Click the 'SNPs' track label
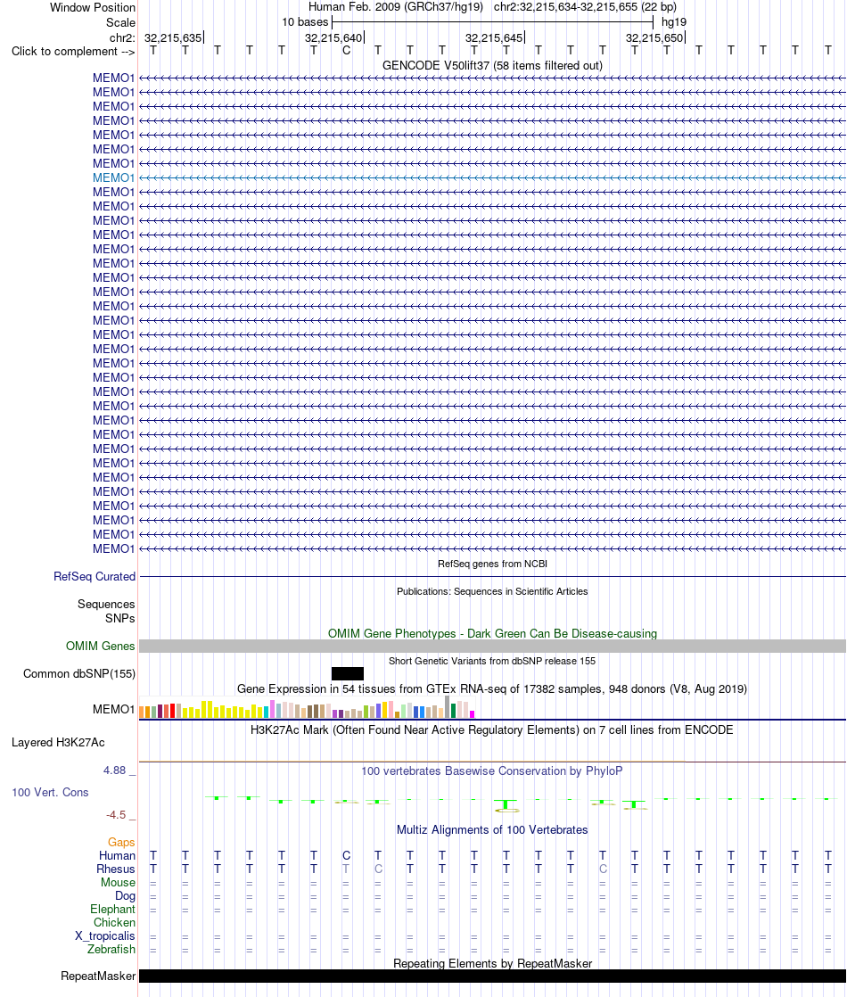847x997 pixels. click(120, 619)
